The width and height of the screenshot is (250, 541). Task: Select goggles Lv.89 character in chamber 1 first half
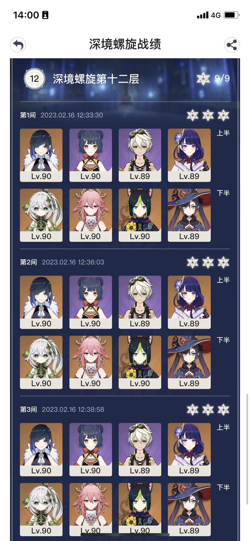click(140, 155)
